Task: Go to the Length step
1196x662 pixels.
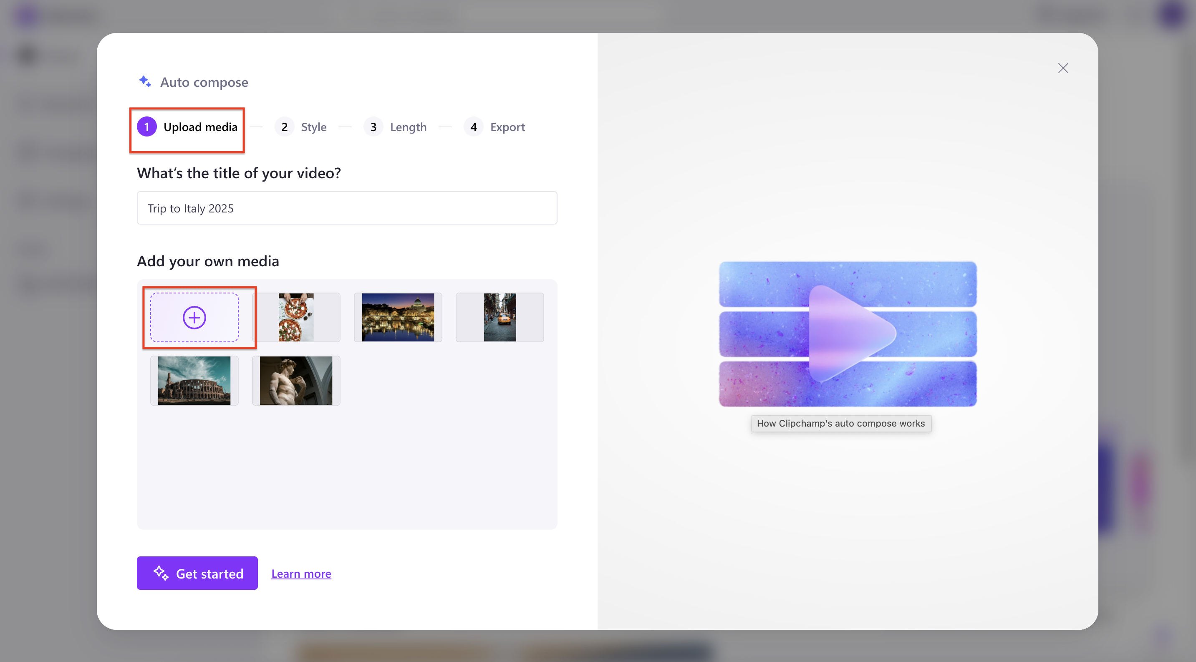Action: tap(408, 127)
